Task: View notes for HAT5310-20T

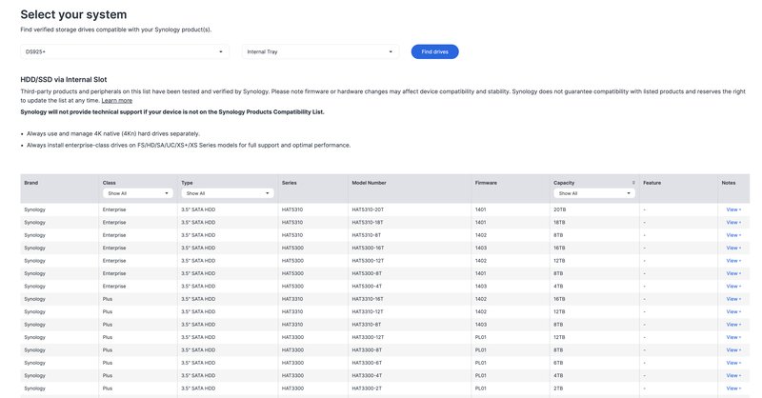Action: (x=733, y=209)
